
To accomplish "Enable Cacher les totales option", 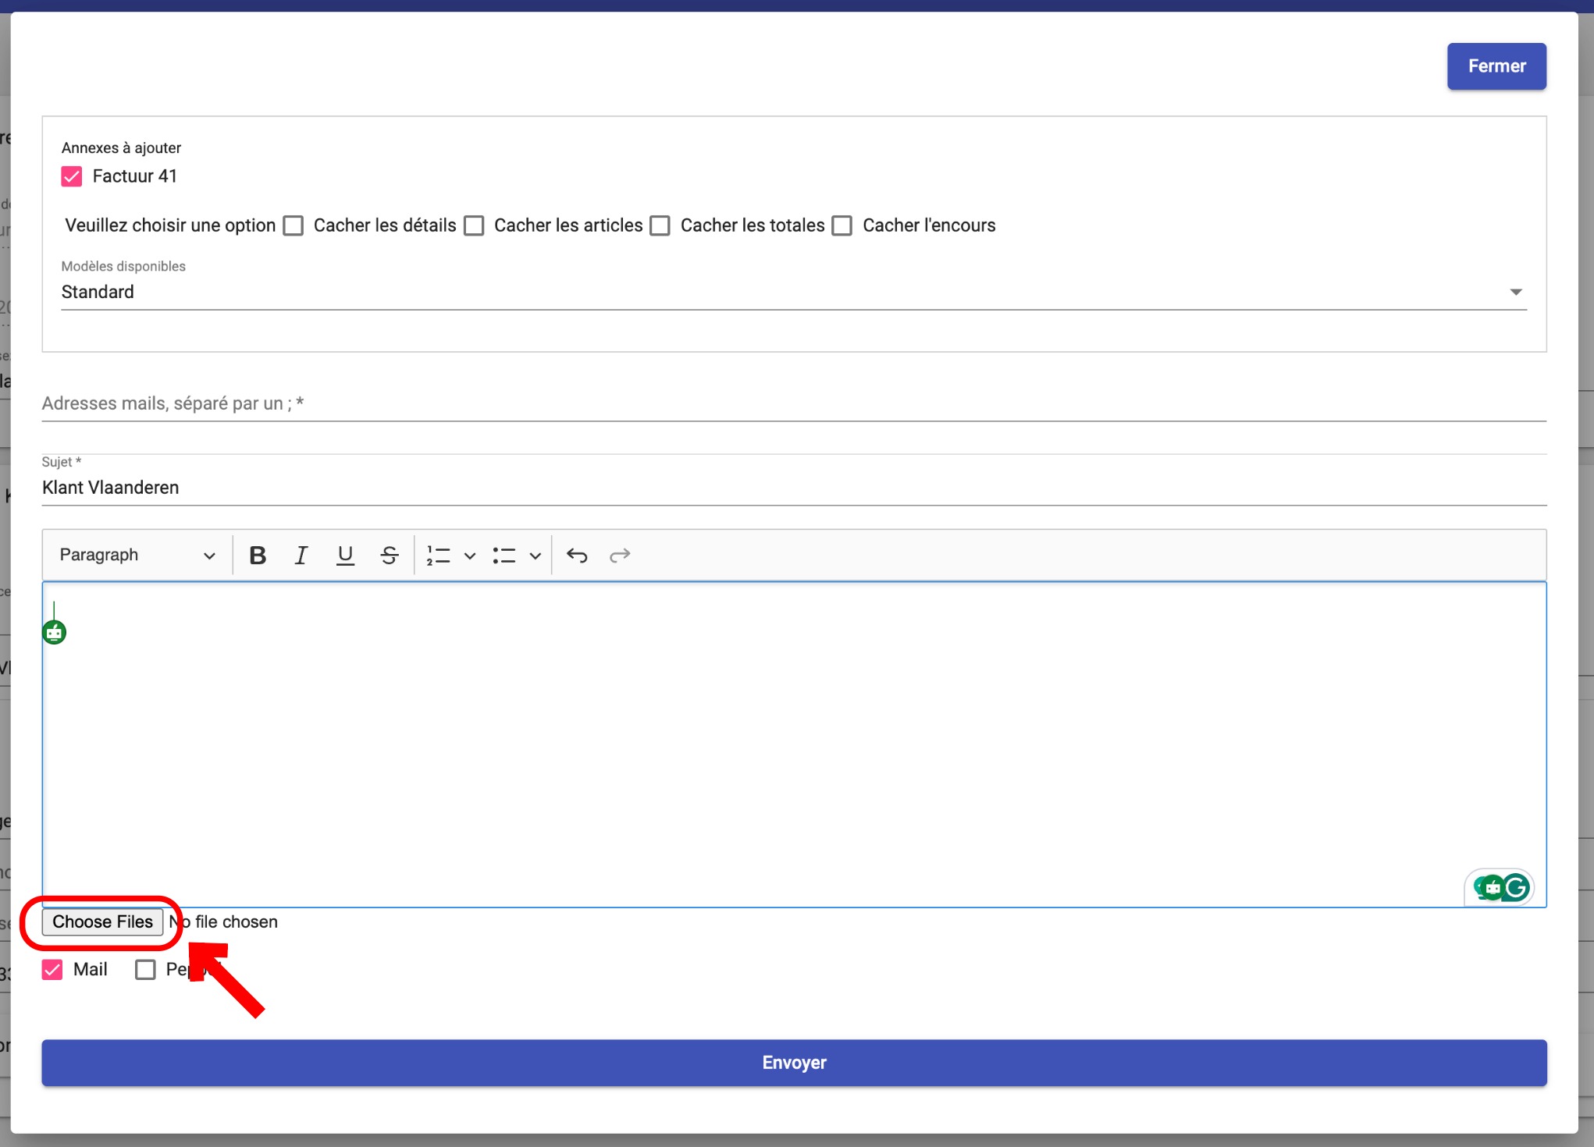I will point(660,225).
